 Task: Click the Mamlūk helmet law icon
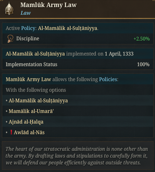click(x=9, y=8)
